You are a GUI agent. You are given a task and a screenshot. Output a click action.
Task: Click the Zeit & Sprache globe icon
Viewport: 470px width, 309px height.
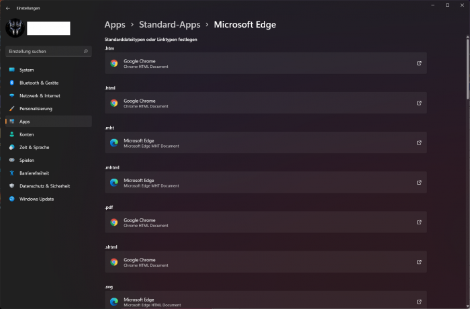[x=12, y=147]
